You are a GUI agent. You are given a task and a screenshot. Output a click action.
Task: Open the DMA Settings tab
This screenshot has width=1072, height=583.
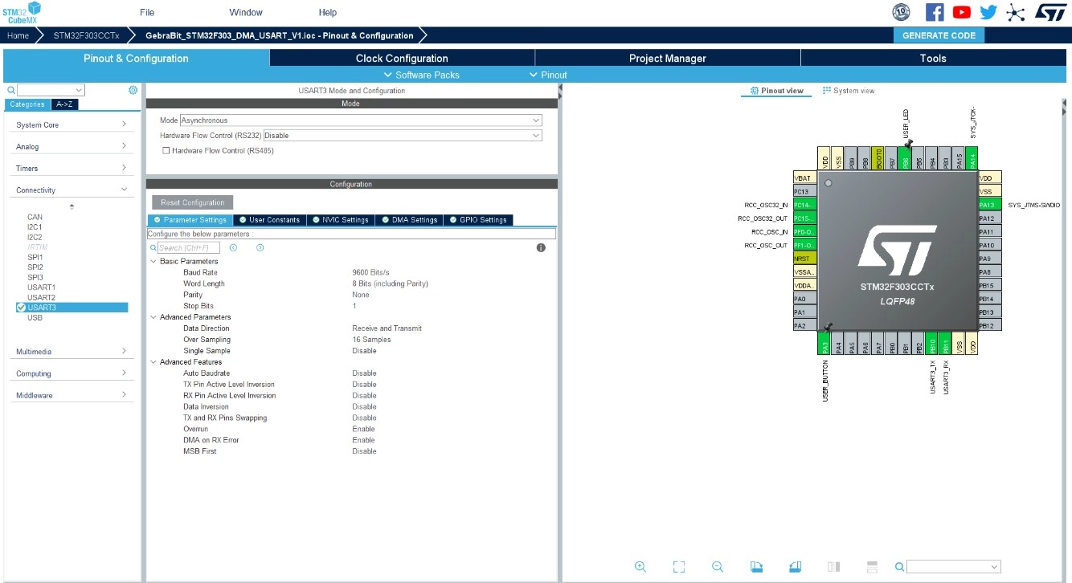pos(409,220)
